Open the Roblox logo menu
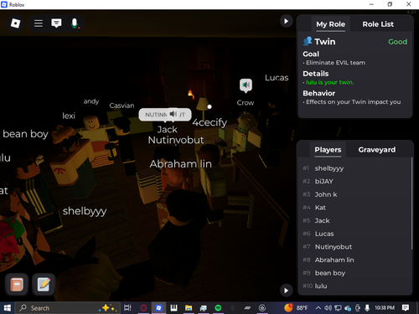 point(15,23)
